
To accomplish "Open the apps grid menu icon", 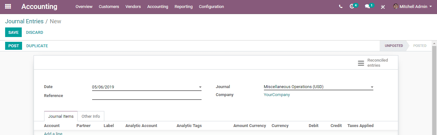I will 8,6.
